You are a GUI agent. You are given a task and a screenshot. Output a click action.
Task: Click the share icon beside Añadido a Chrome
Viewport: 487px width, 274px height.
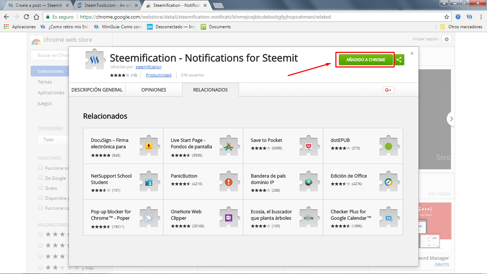click(x=399, y=60)
